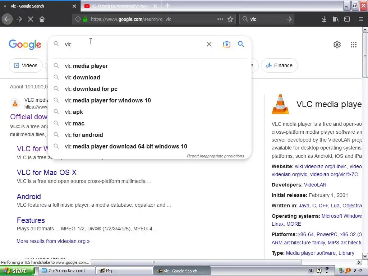Search by image with camera icon
This screenshot has width=368, height=276.
click(227, 44)
